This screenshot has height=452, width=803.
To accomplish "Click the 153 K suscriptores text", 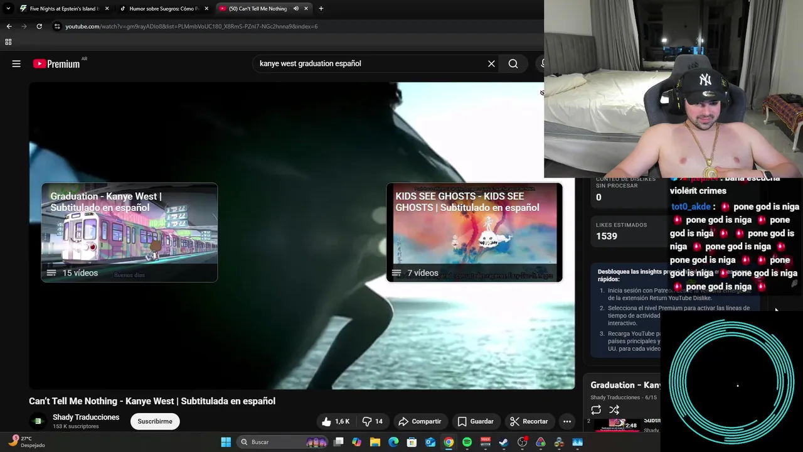I will (x=76, y=426).
